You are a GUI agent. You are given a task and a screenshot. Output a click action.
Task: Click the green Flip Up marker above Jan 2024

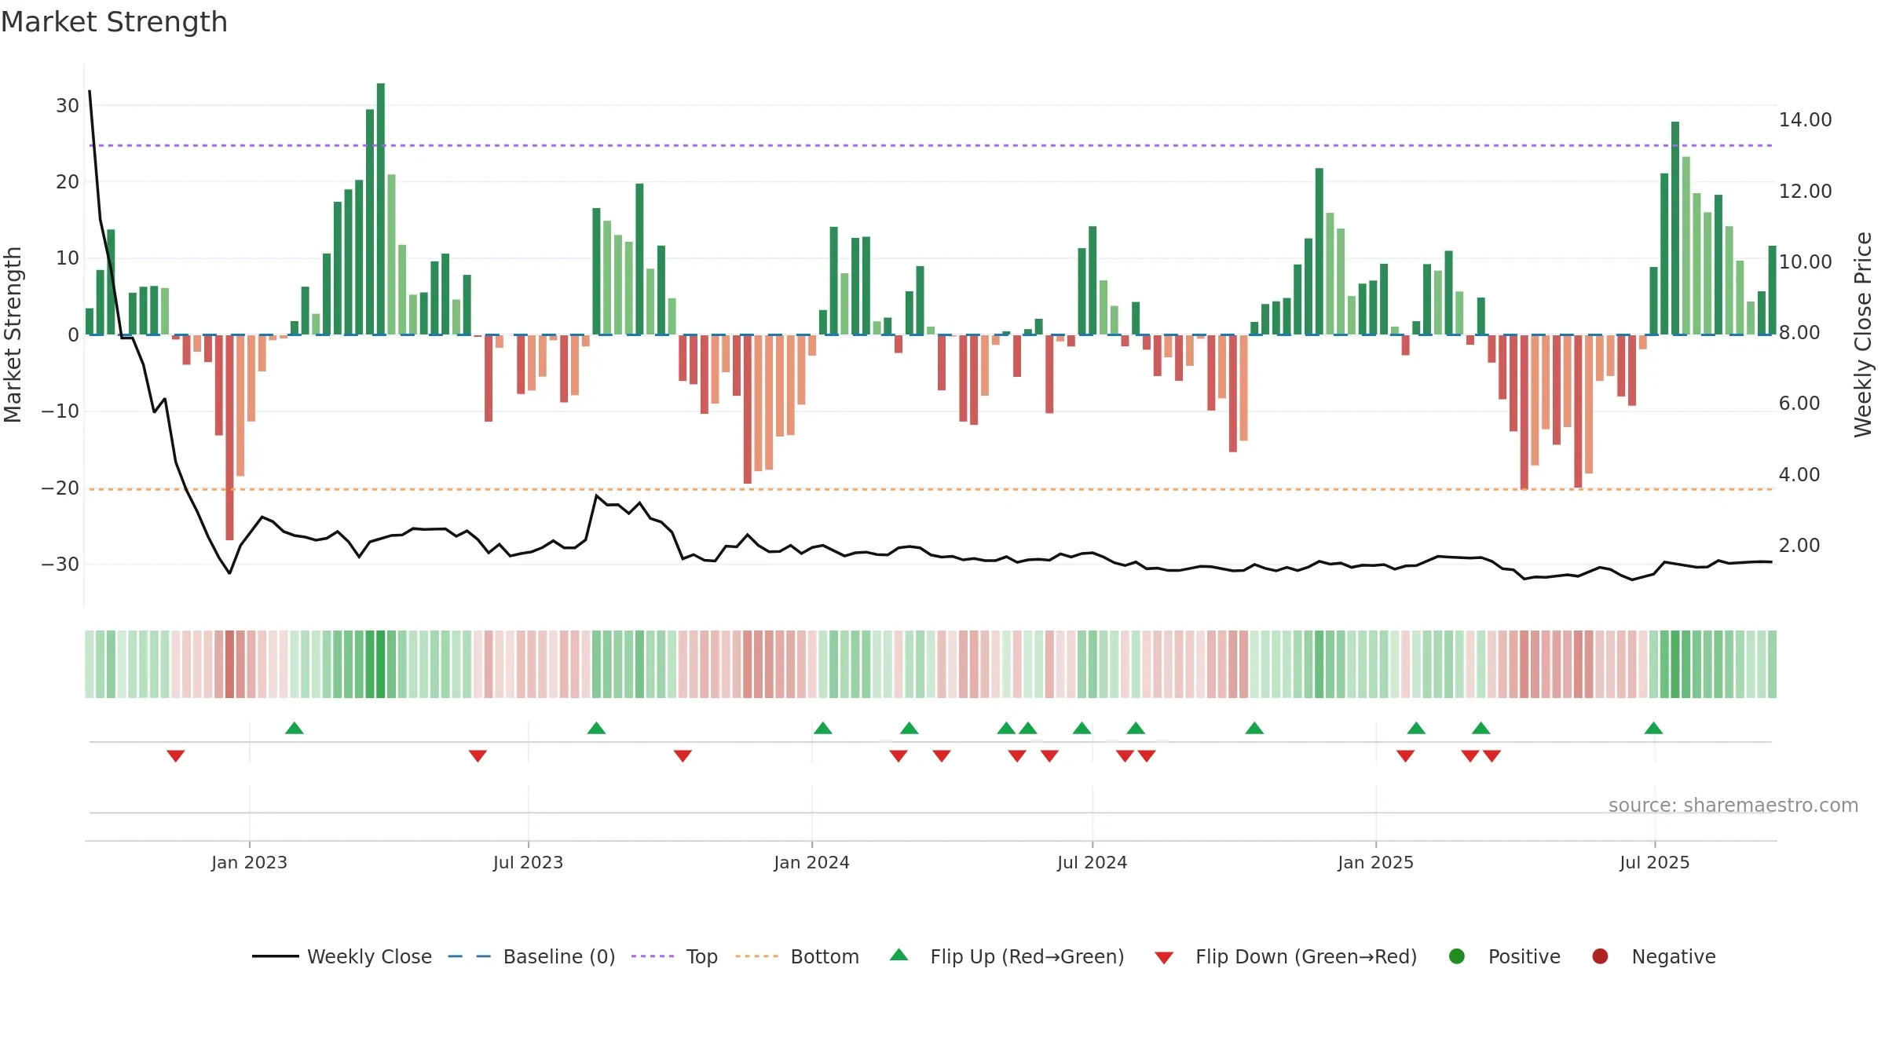[823, 728]
